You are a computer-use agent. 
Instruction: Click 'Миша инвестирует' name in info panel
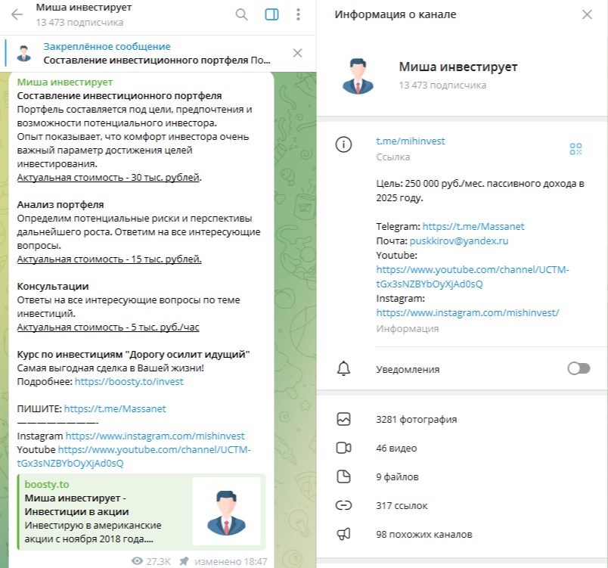pos(458,67)
